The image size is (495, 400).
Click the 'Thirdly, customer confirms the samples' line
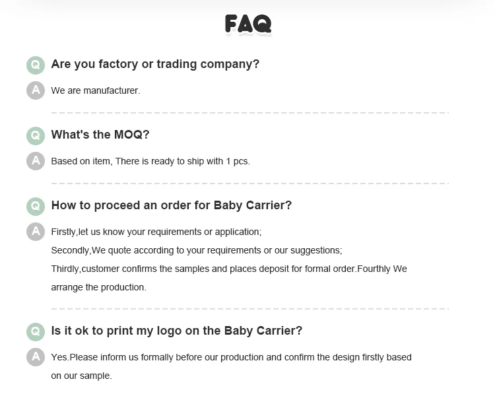[x=229, y=269]
